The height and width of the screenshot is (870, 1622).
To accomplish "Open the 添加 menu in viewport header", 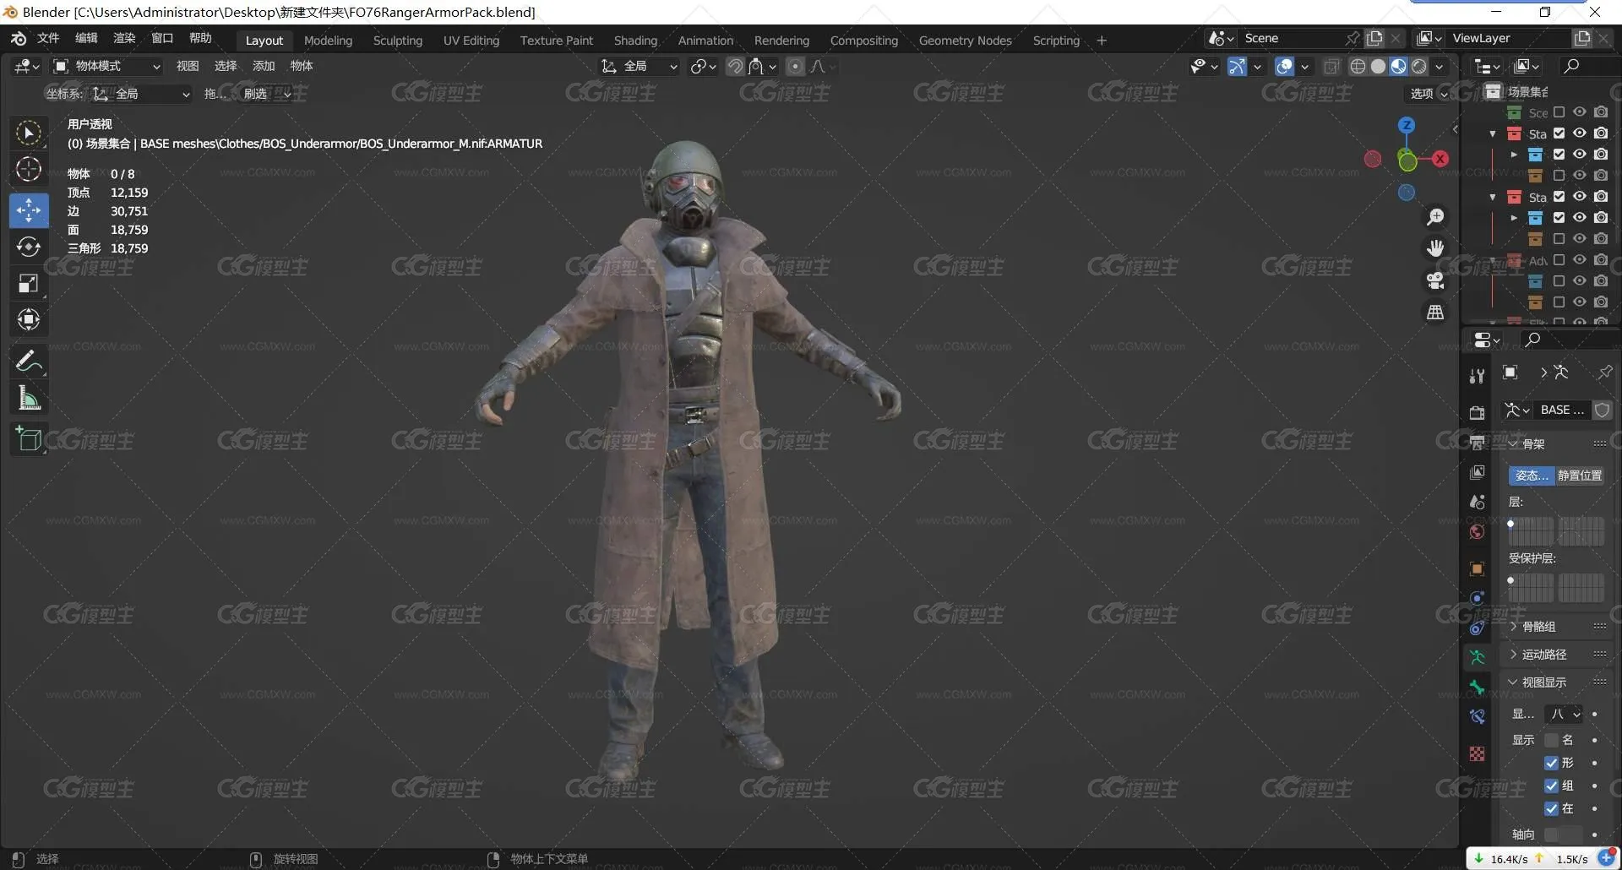I will (264, 67).
